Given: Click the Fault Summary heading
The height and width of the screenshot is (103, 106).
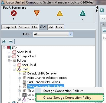Looking at the screenshot, I should pyautogui.click(x=15, y=8).
